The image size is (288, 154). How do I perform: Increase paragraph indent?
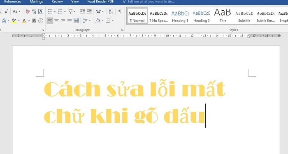tap(89, 11)
